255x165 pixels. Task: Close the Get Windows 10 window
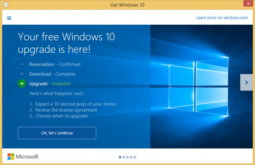point(248,4)
